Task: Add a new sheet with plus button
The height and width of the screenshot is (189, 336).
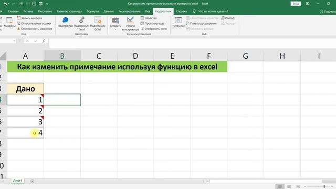Action: (x=32, y=181)
